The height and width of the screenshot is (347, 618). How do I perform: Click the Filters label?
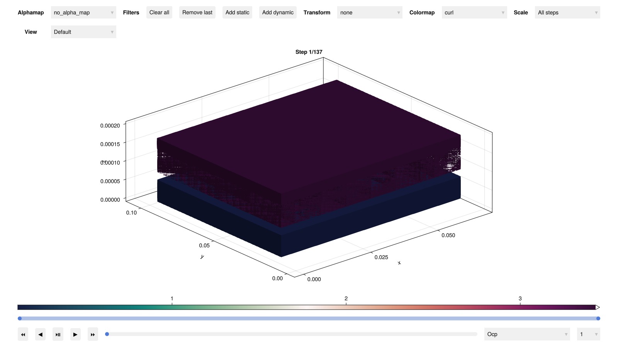[x=131, y=12]
